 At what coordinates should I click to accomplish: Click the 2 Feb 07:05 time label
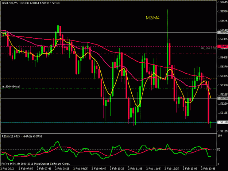click(x=26, y=169)
